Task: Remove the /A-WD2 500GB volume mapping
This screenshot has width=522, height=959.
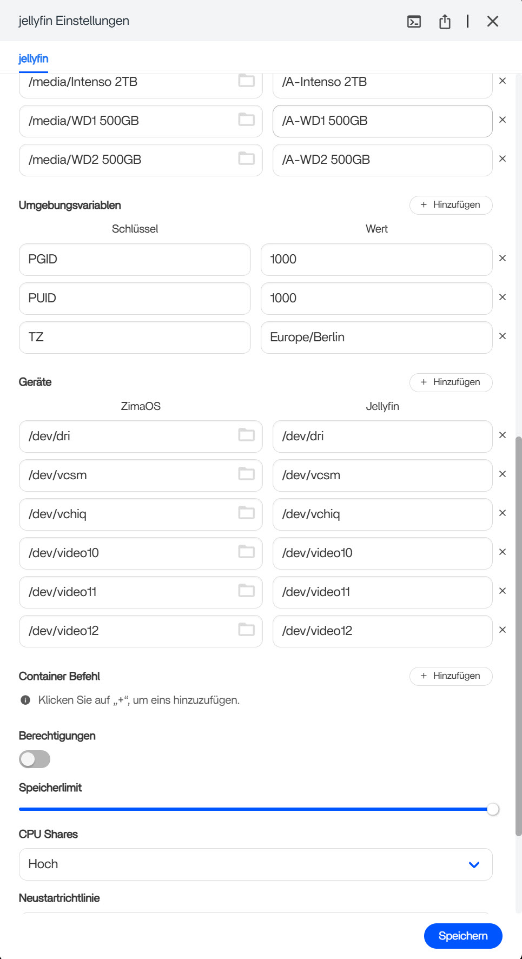Action: [503, 159]
